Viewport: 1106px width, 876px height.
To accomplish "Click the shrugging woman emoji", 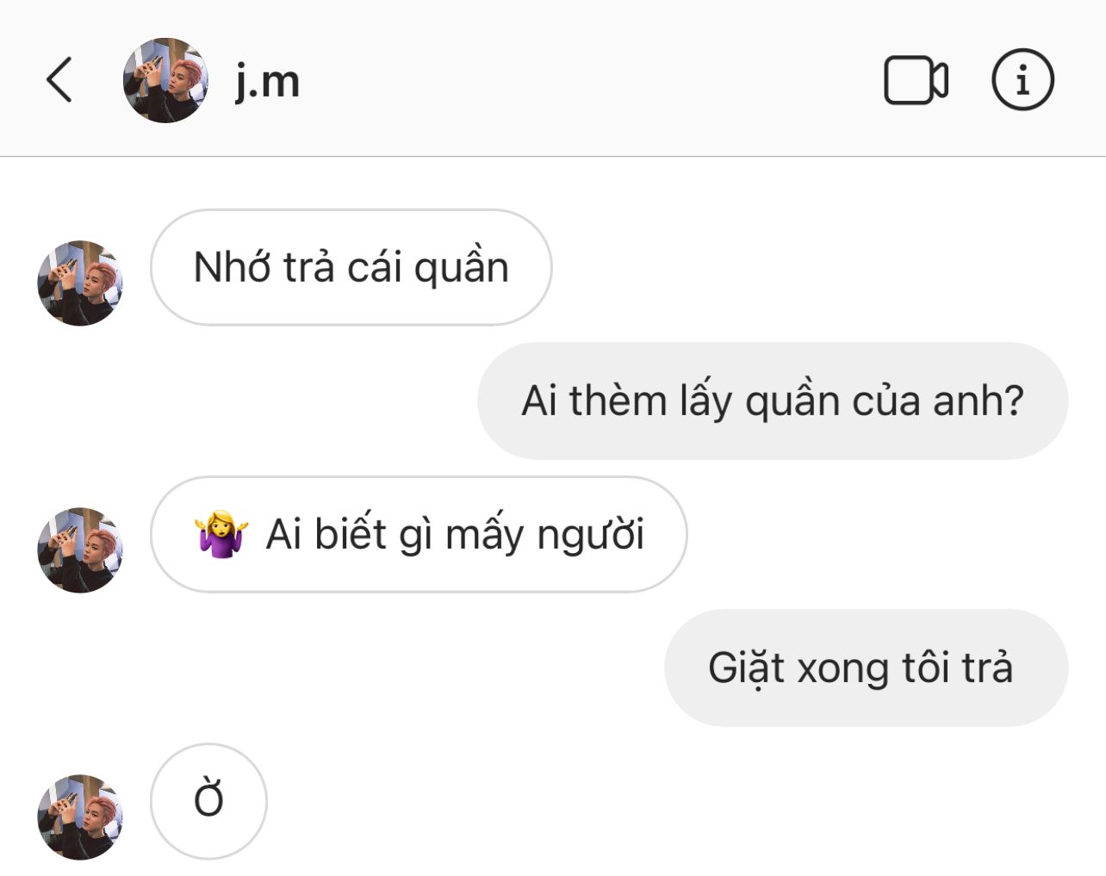I will pos(221,534).
